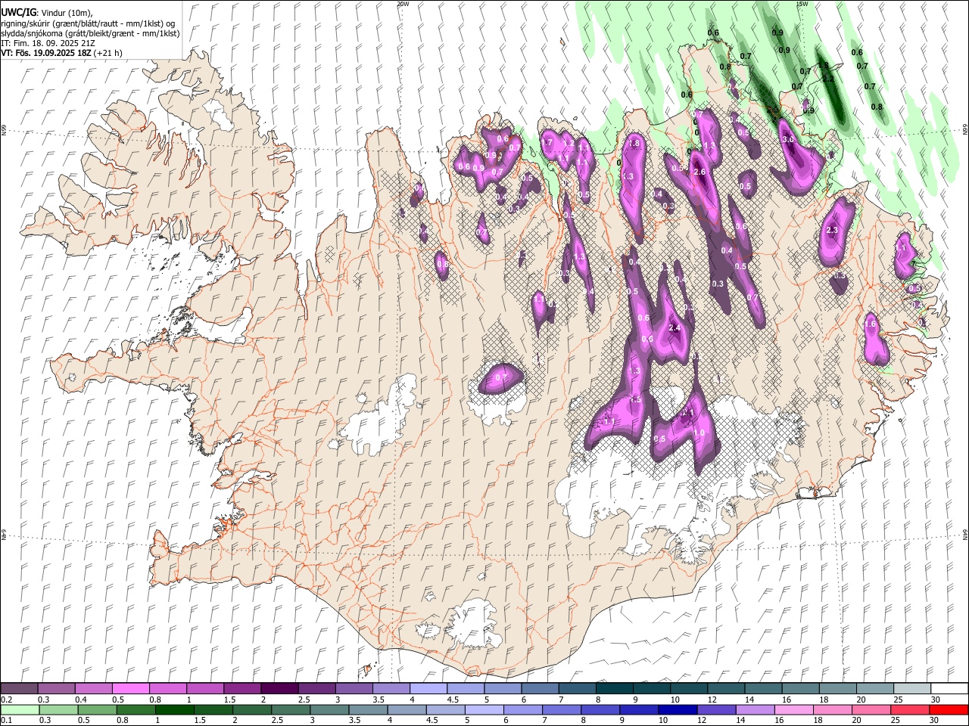Click the '2.3' precipitation value on map

pos(832,230)
